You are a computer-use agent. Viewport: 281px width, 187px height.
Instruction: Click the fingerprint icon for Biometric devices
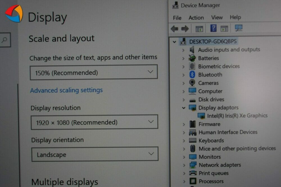pos(192,66)
